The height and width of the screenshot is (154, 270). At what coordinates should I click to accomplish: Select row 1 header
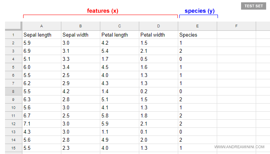[13, 35]
